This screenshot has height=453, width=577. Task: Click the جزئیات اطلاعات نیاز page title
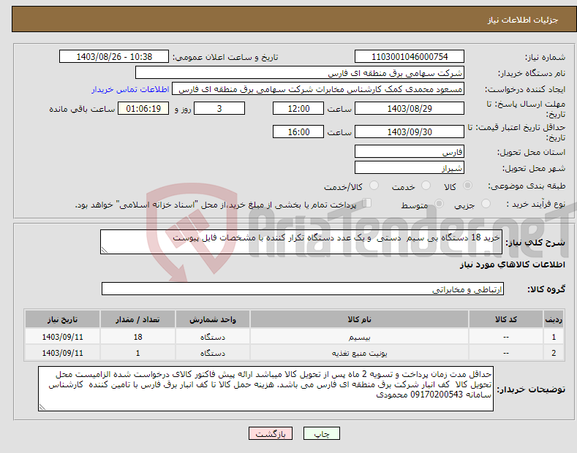click(523, 20)
